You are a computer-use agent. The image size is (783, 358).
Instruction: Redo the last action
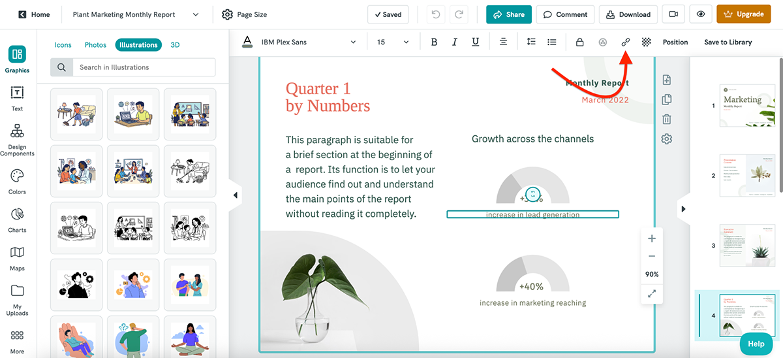pos(459,14)
